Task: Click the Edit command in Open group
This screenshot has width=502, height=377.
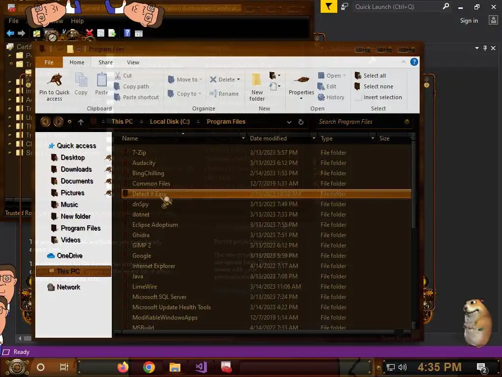Action: [327, 86]
